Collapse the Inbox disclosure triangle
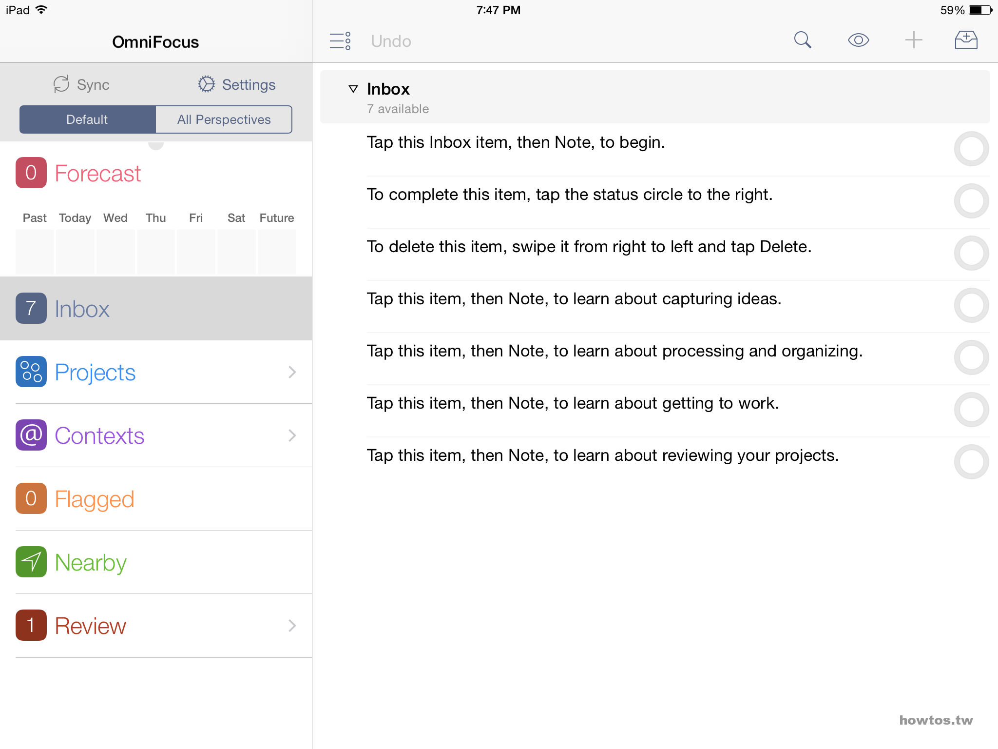This screenshot has height=749, width=998. click(x=353, y=89)
